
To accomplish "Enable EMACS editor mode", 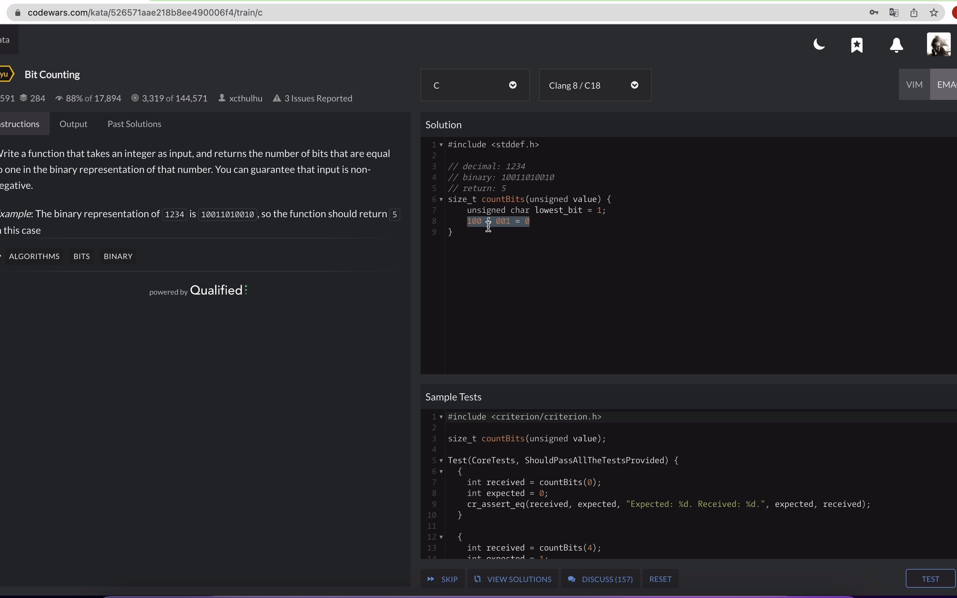I will 945,85.
